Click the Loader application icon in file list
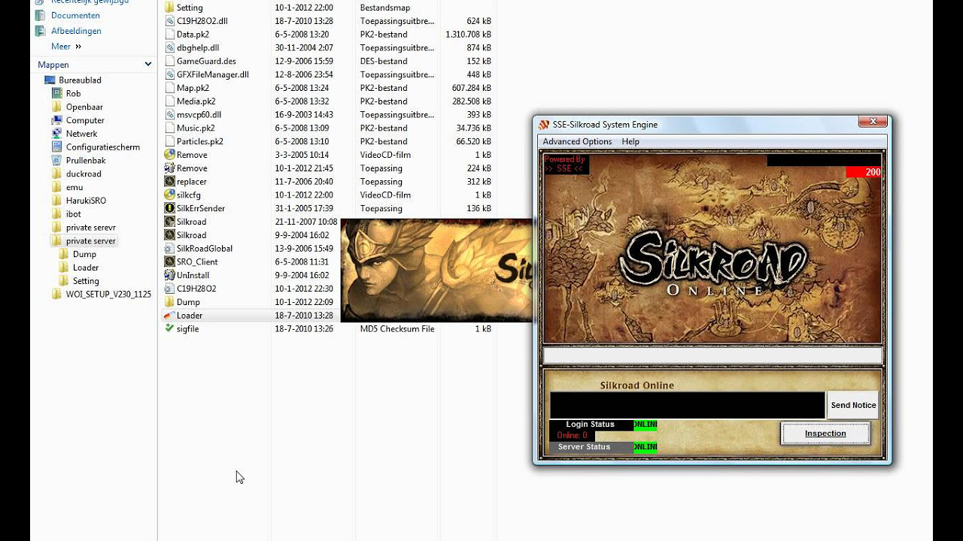This screenshot has width=963, height=541. pos(169,316)
